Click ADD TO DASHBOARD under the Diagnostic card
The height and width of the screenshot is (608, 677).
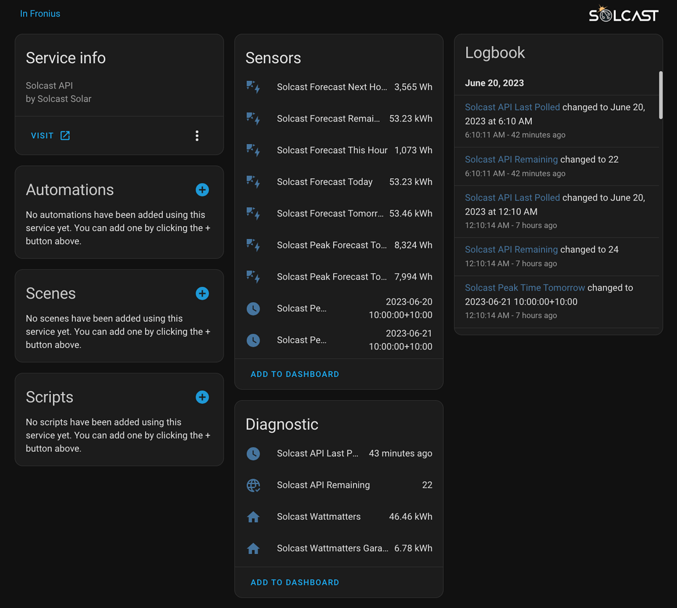pos(295,582)
